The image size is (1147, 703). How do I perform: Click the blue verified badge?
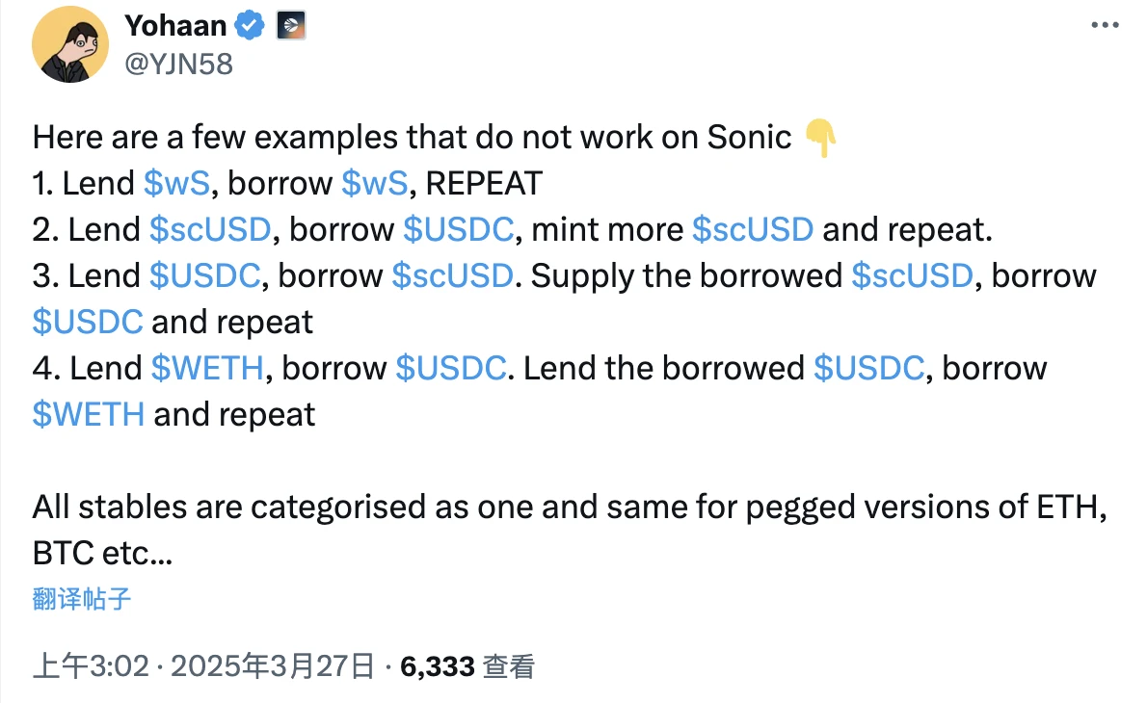(x=250, y=27)
